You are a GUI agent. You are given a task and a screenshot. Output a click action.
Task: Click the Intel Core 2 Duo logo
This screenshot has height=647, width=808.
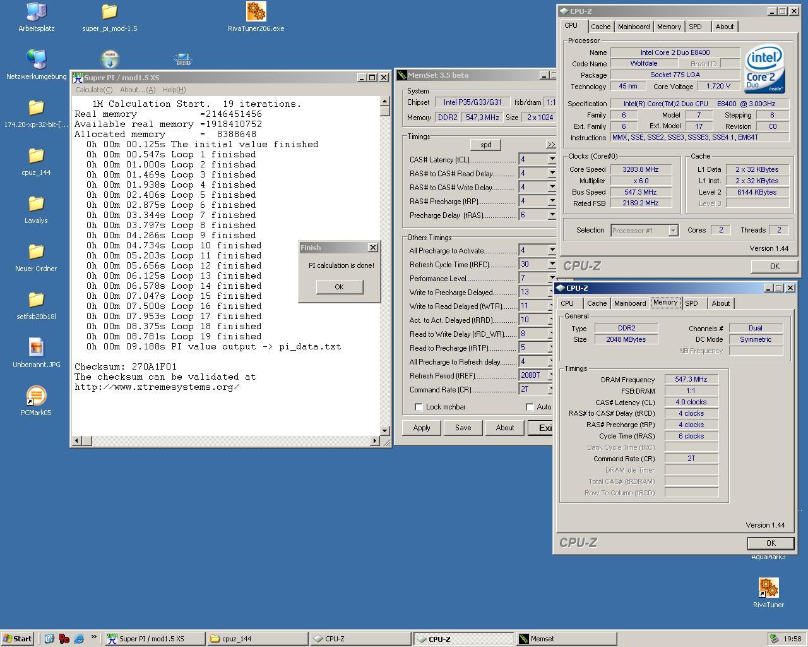[x=764, y=68]
